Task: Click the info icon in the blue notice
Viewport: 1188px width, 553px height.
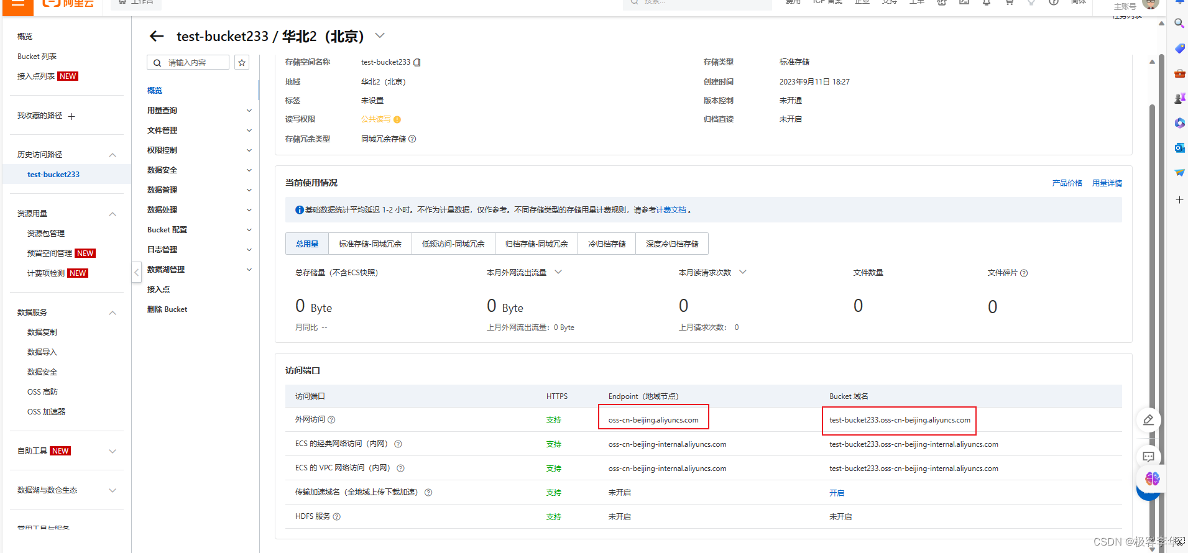Action: pyautogui.click(x=300, y=210)
